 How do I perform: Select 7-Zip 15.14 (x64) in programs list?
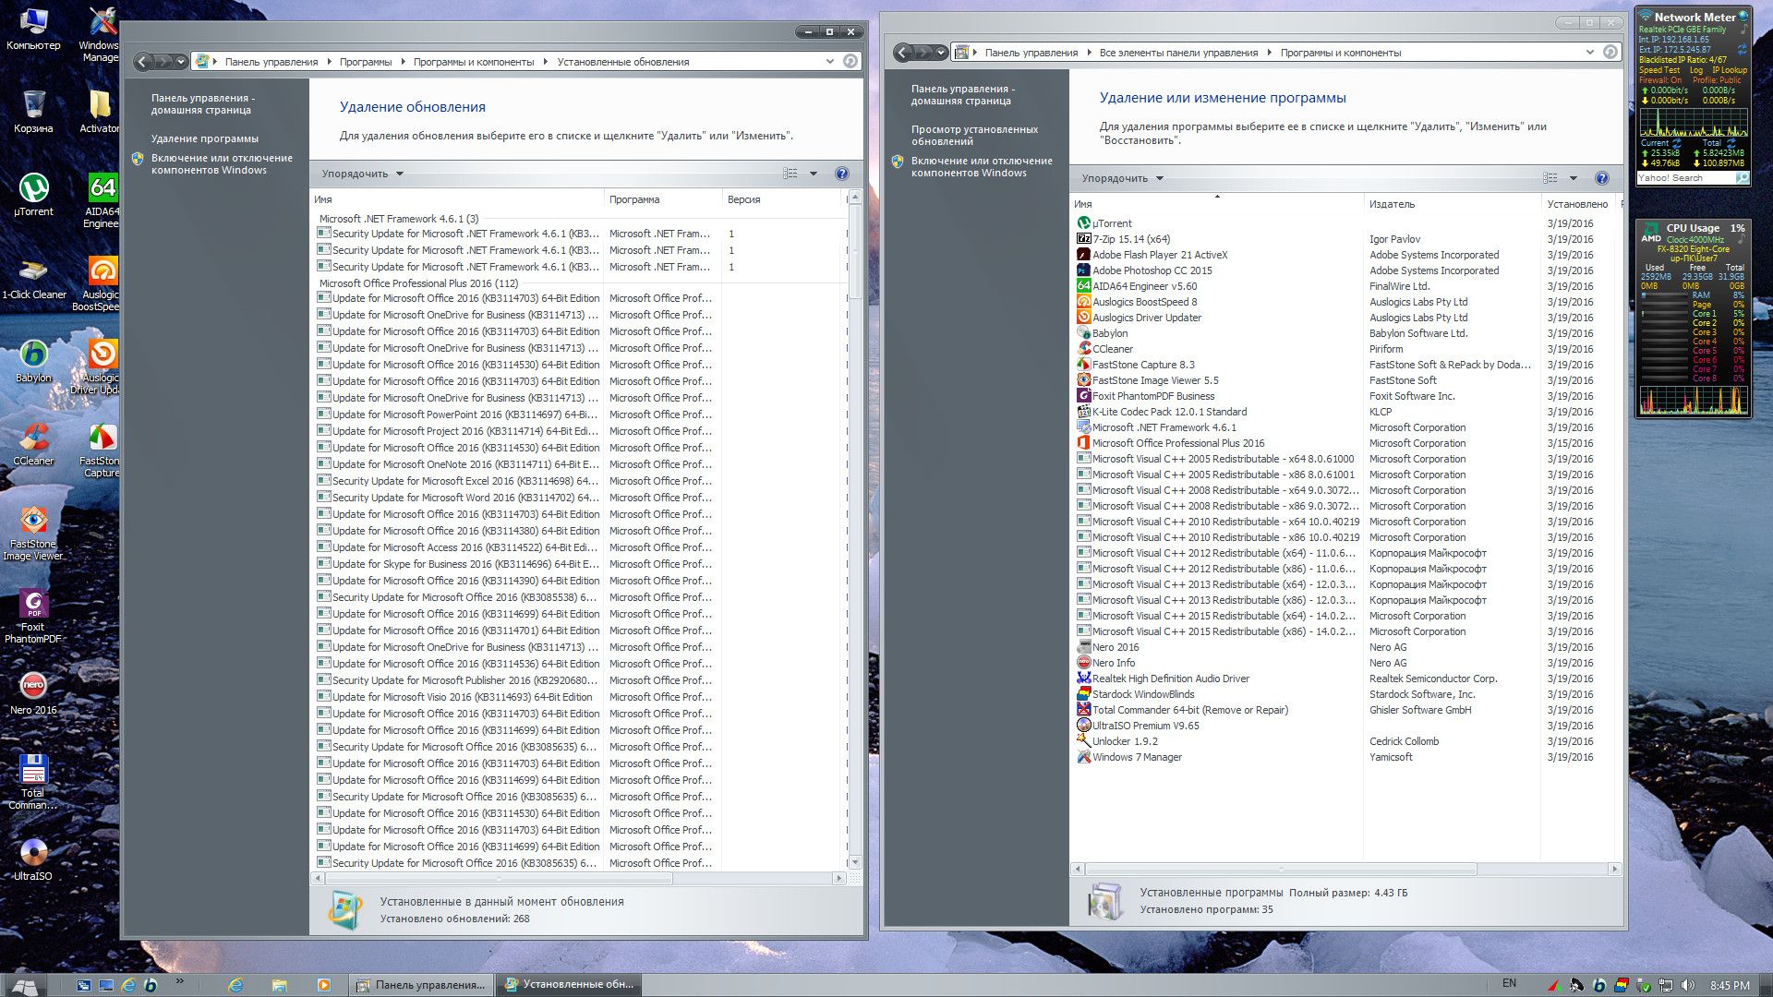click(x=1131, y=239)
